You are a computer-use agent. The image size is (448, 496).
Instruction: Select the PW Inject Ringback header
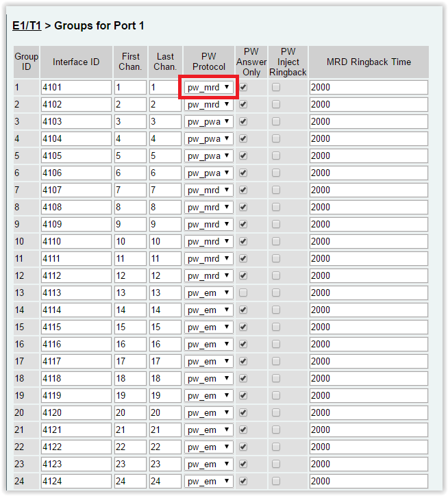pos(288,62)
